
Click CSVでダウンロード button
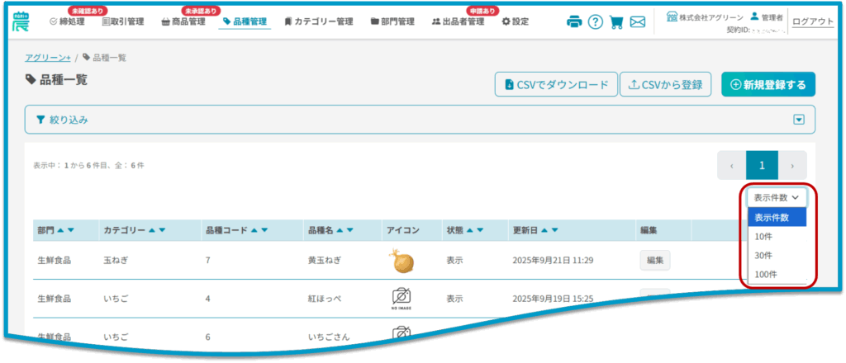click(x=555, y=84)
